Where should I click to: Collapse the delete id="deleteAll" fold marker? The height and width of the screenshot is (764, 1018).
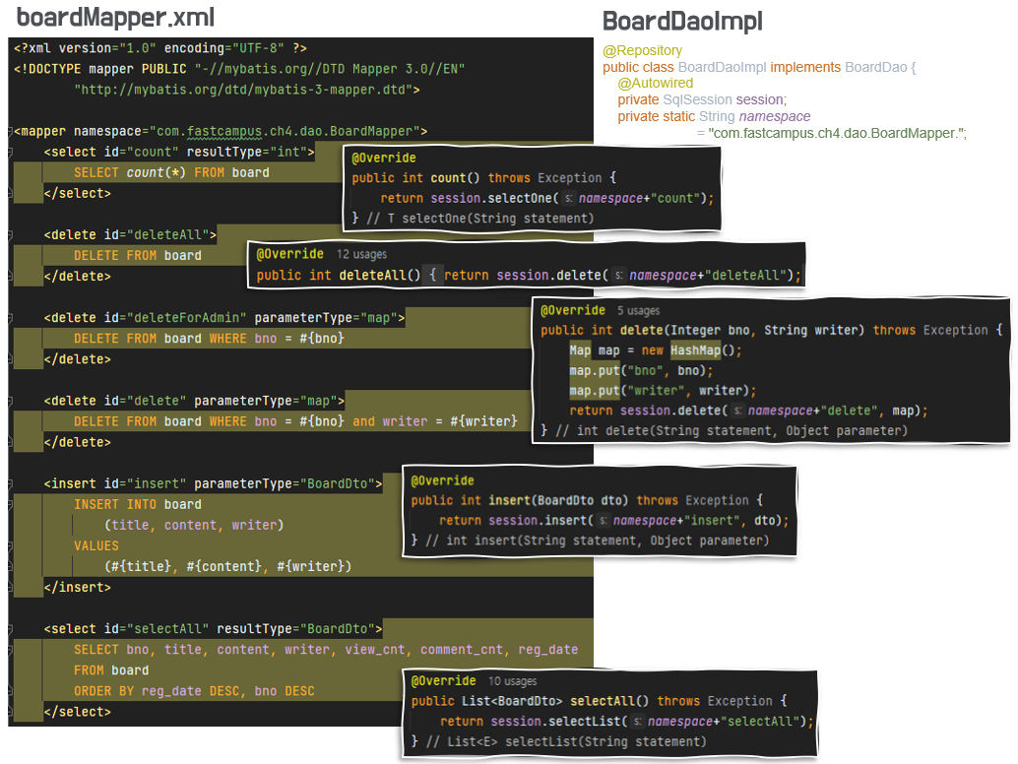tap(11, 235)
